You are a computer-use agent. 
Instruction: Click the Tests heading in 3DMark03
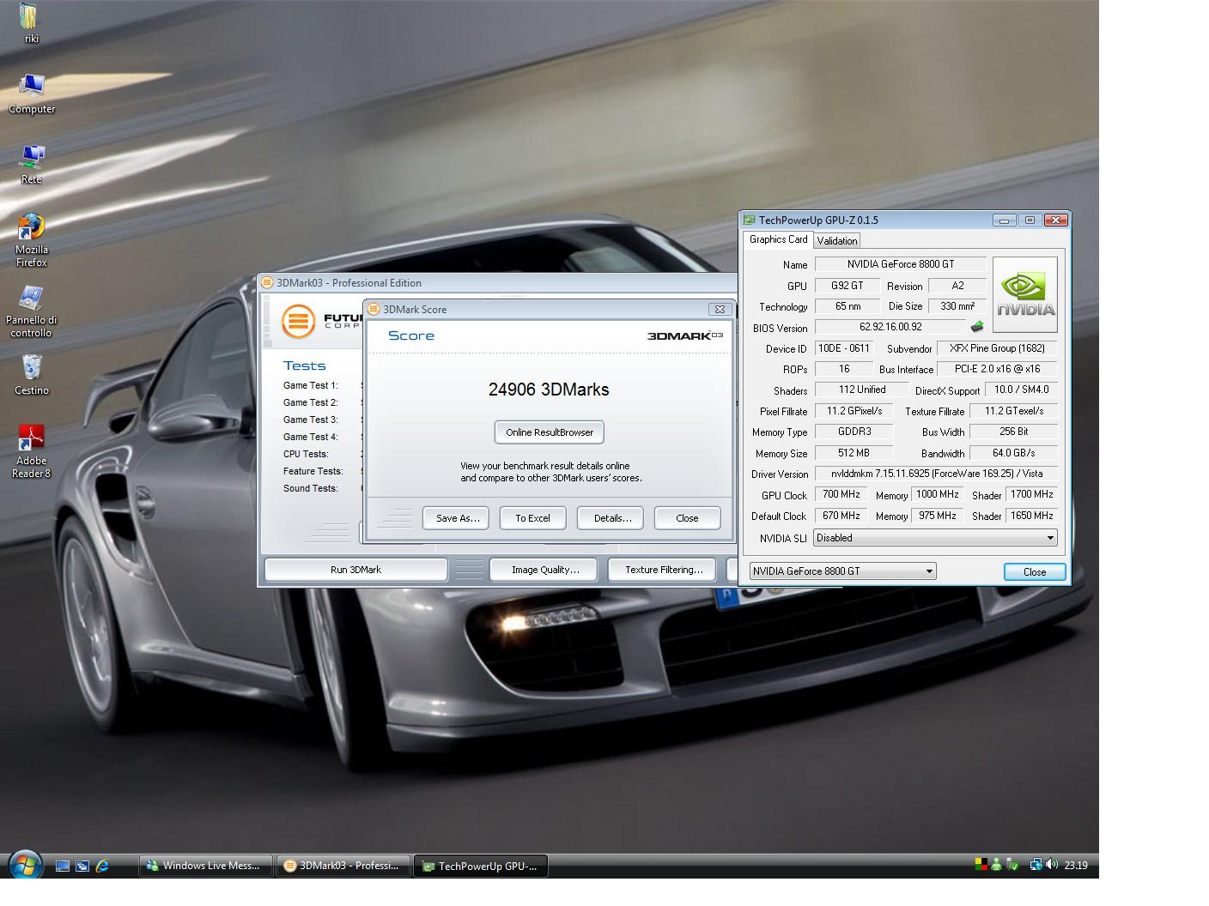pyautogui.click(x=305, y=365)
